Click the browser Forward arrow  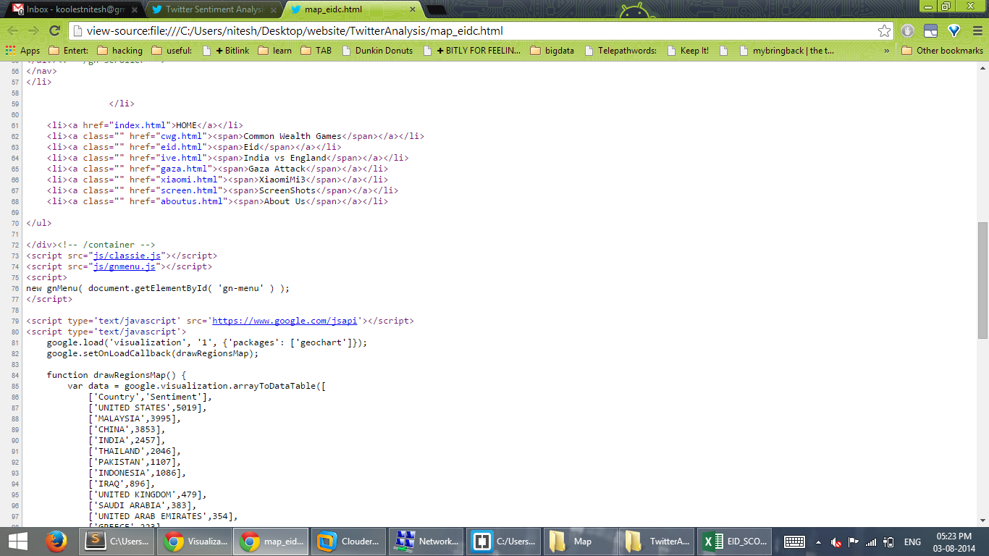33,30
